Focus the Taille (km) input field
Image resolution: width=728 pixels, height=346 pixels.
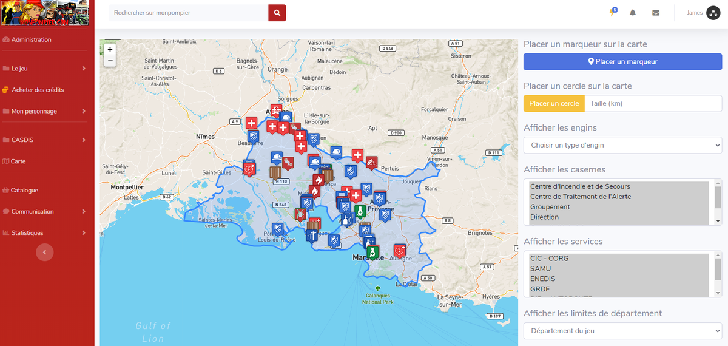click(x=653, y=103)
